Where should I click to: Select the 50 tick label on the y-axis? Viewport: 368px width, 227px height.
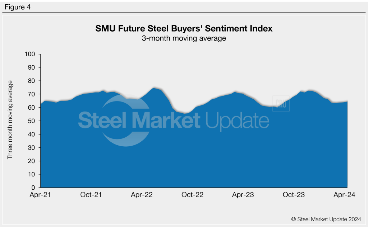(31, 121)
